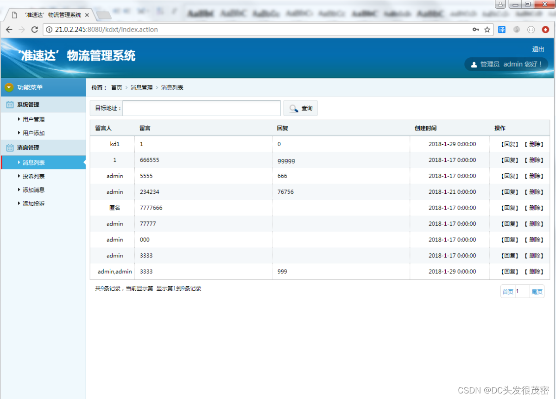556x399 pixels.
Task: Click the page number input box
Action: [x=522, y=292]
